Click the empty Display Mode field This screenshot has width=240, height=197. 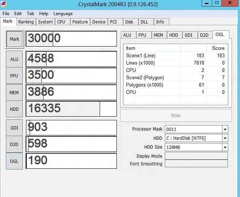[x=196, y=156]
